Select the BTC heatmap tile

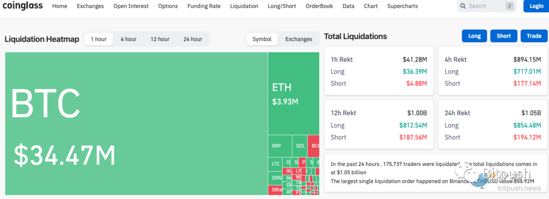(137, 123)
